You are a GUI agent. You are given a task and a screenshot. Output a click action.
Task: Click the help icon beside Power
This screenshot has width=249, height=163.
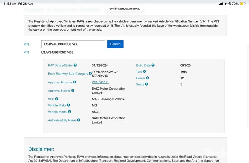coord(148,78)
